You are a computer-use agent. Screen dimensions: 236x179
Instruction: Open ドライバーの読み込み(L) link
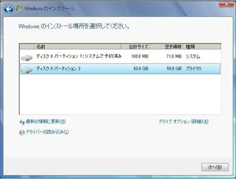click(x=47, y=132)
